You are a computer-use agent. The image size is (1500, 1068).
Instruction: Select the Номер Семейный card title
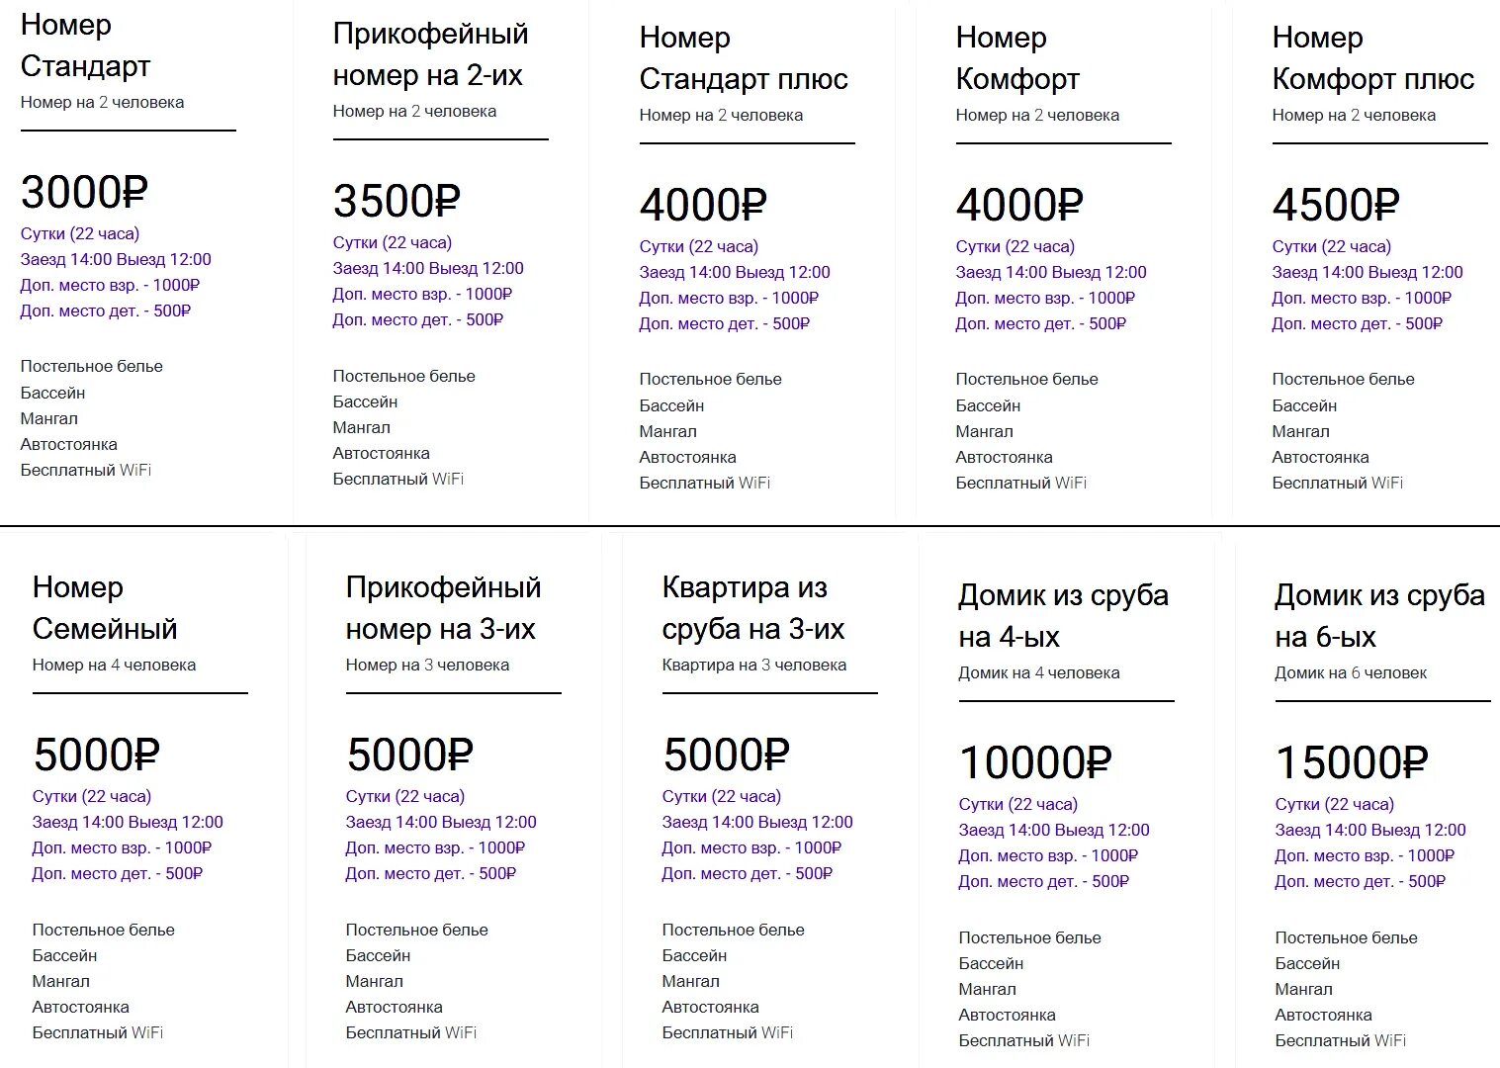pyautogui.click(x=105, y=608)
